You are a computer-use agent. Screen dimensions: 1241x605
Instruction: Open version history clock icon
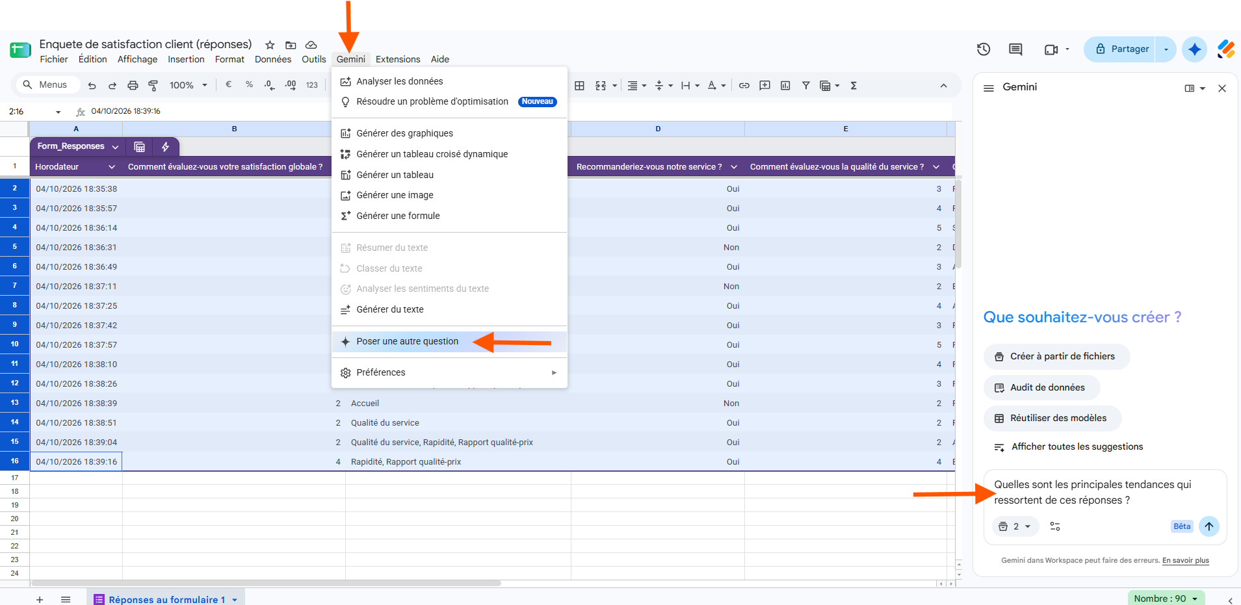click(984, 49)
